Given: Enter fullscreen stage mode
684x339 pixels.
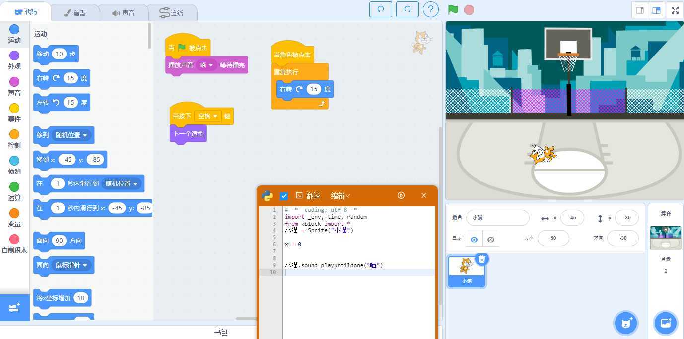Looking at the screenshot, I should [x=675, y=10].
